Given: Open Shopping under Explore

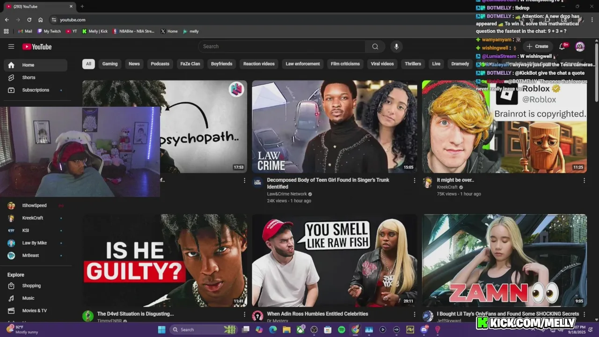Looking at the screenshot, I should coord(36,286).
